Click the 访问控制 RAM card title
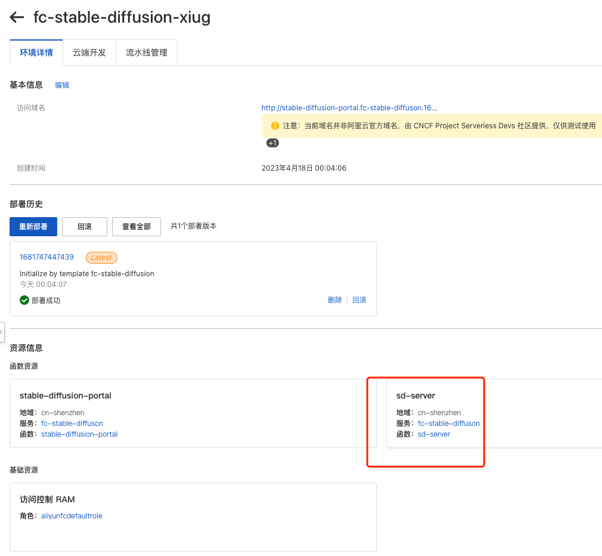 pos(47,499)
